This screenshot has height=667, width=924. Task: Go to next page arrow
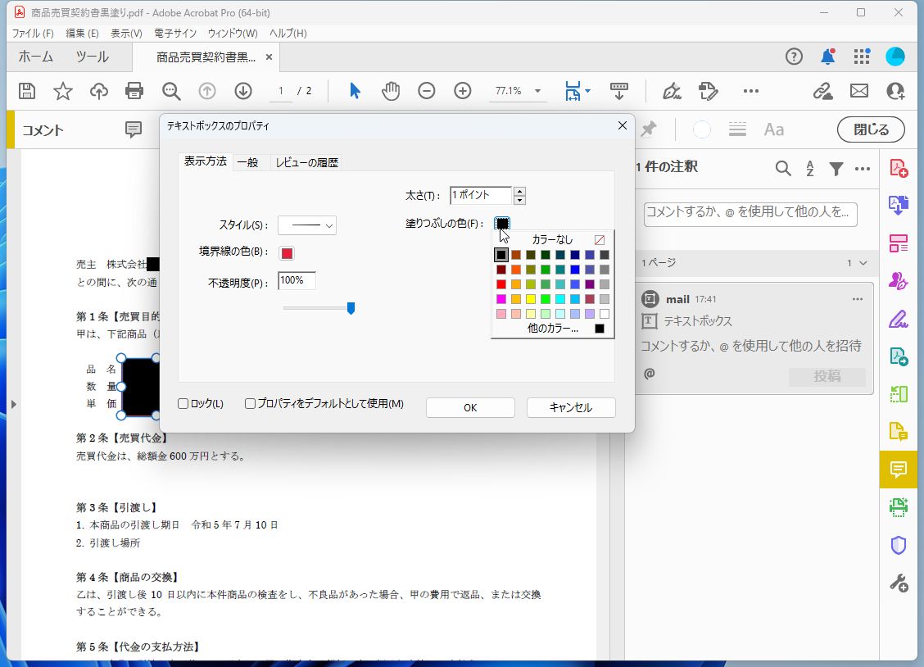click(243, 91)
